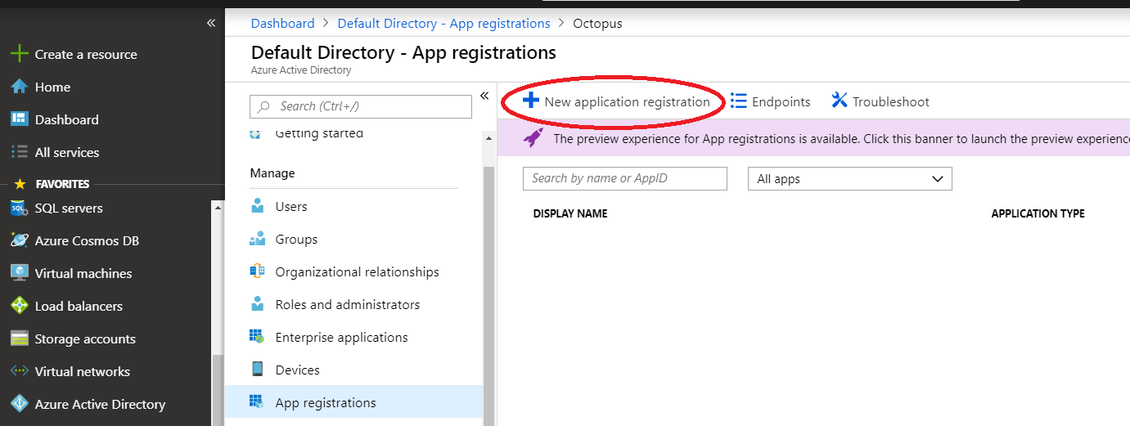Click the Search by name or AppID field
Viewport: 1130px width, 426px height.
pos(624,178)
